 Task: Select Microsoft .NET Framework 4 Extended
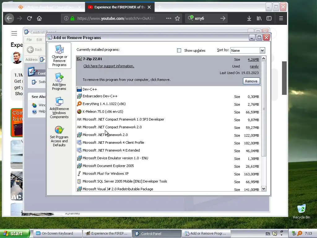[x=168, y=150]
